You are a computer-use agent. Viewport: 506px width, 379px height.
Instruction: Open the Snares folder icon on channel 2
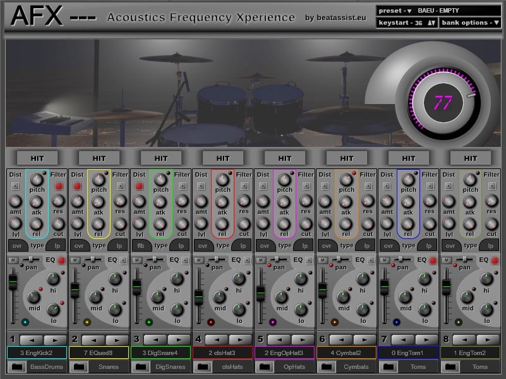[79, 367]
